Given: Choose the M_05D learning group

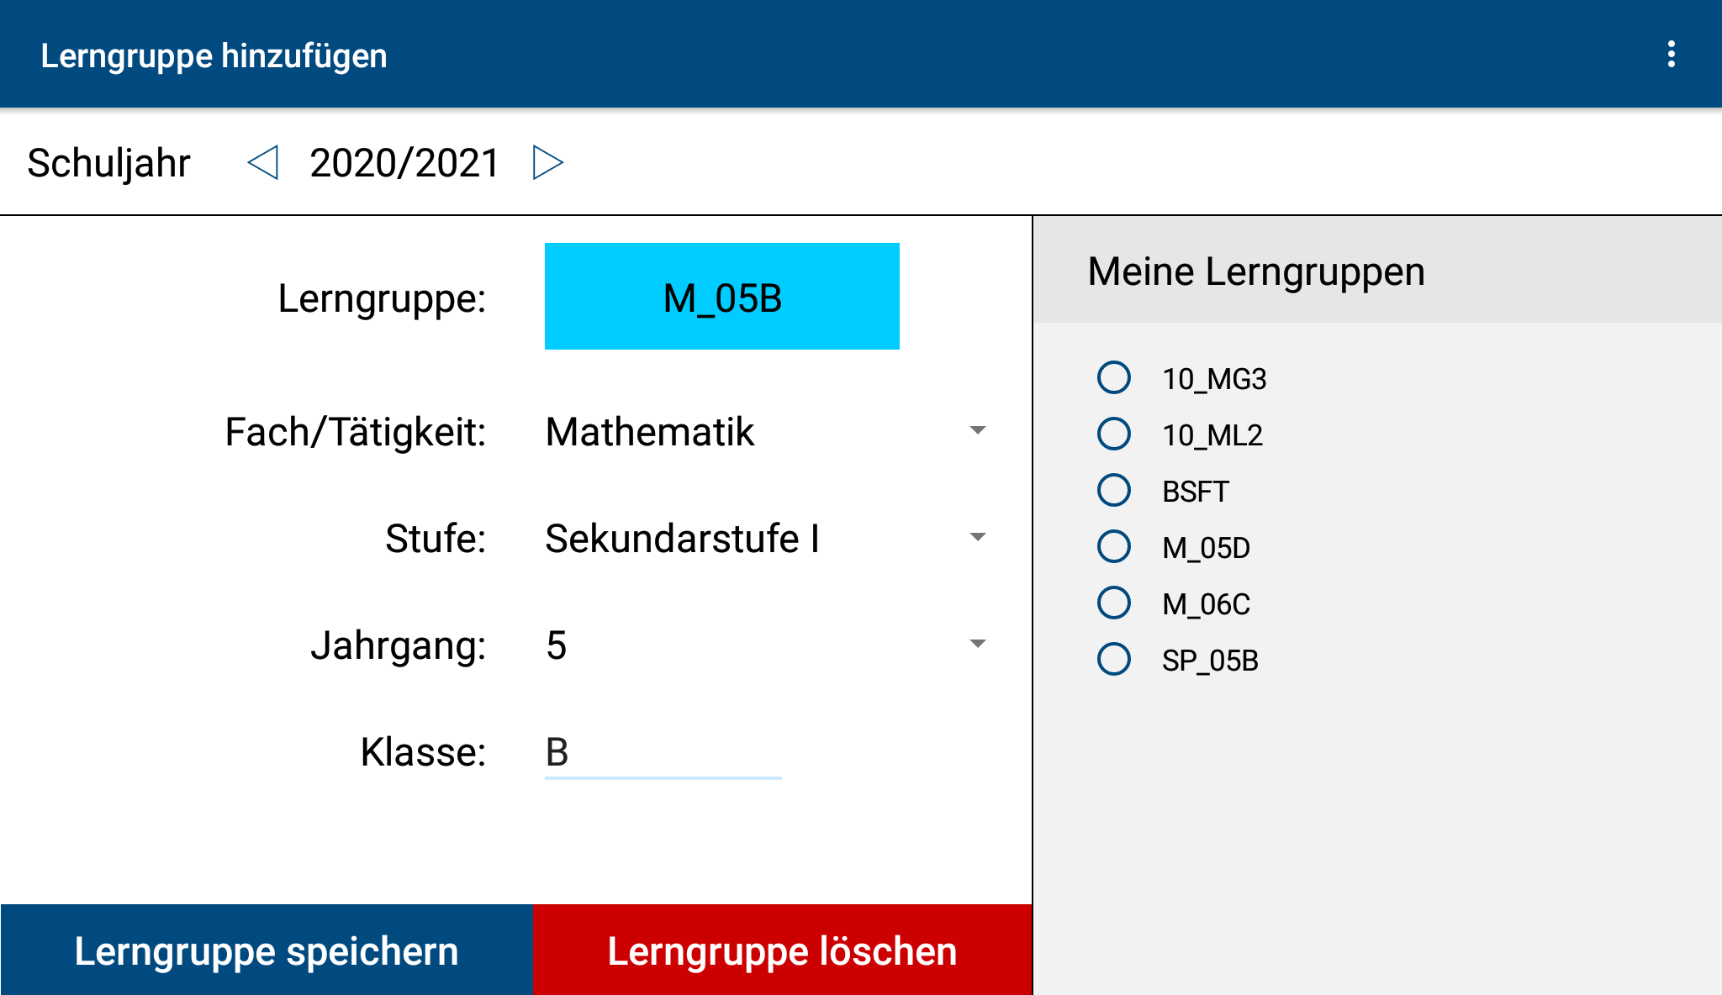Looking at the screenshot, I should [x=1114, y=547].
